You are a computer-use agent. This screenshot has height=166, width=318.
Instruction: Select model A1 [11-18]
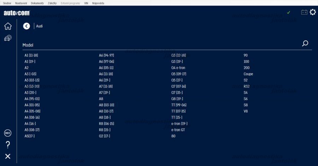31,55
